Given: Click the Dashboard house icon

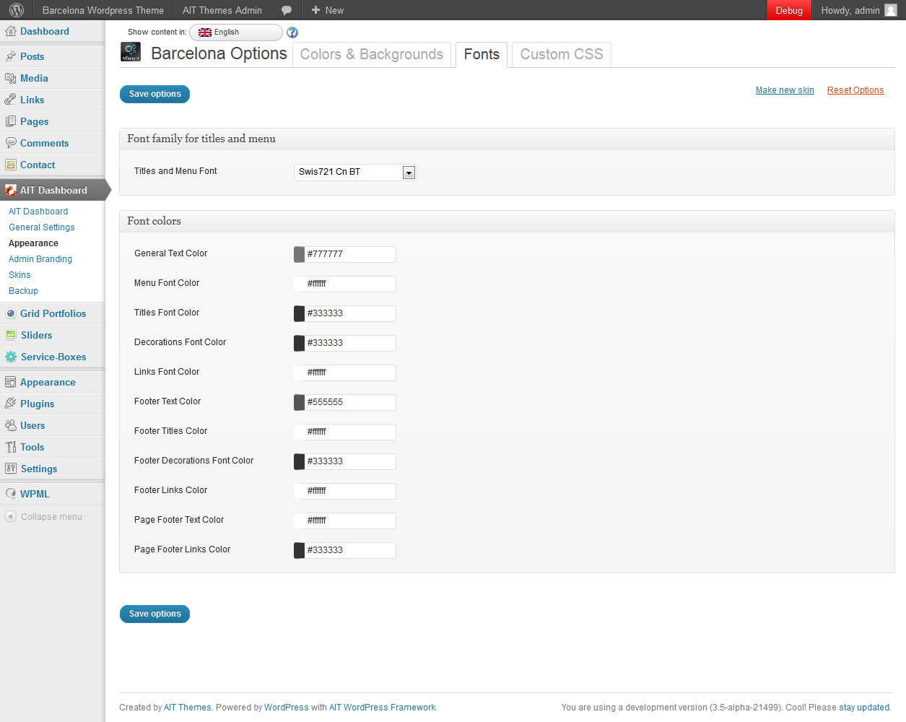Looking at the screenshot, I should (x=11, y=31).
